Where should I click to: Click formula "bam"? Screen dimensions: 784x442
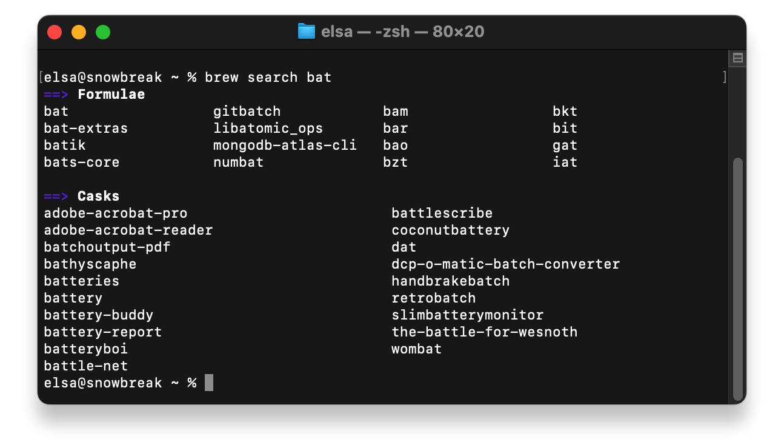[x=396, y=112]
